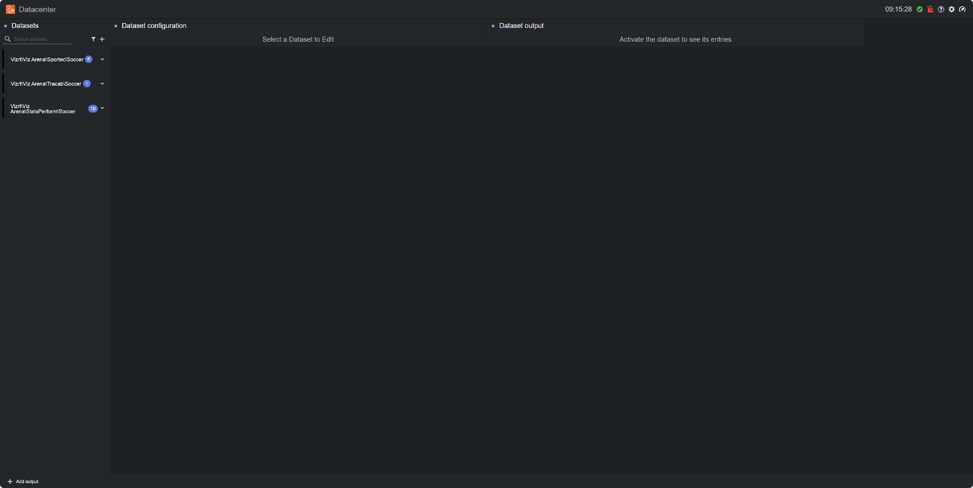
Task: Click the red unlocked padlock license icon
Action: coord(930,9)
